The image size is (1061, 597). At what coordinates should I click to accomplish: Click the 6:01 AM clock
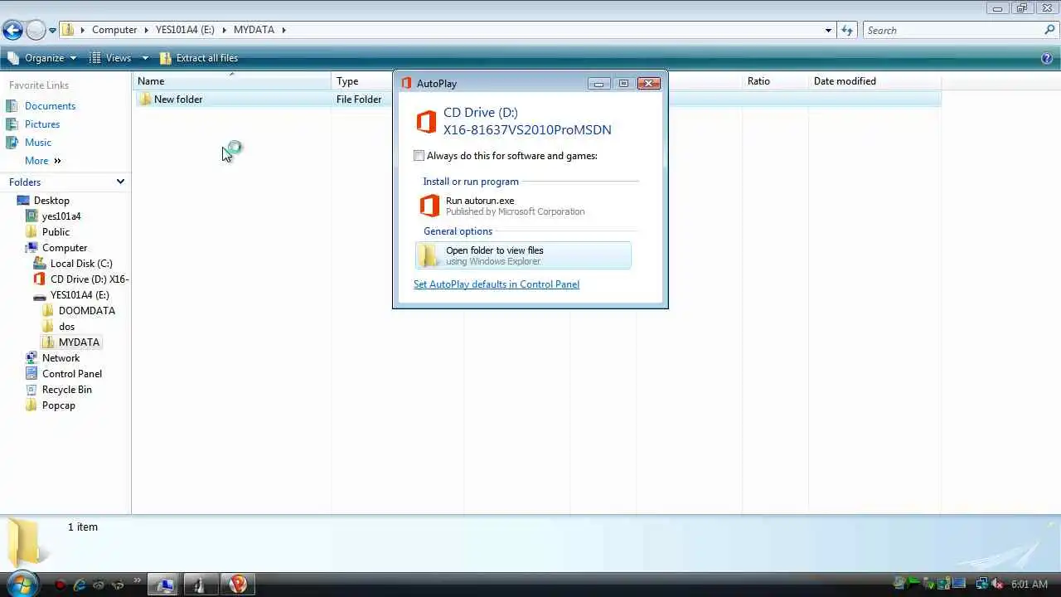pos(1030,585)
